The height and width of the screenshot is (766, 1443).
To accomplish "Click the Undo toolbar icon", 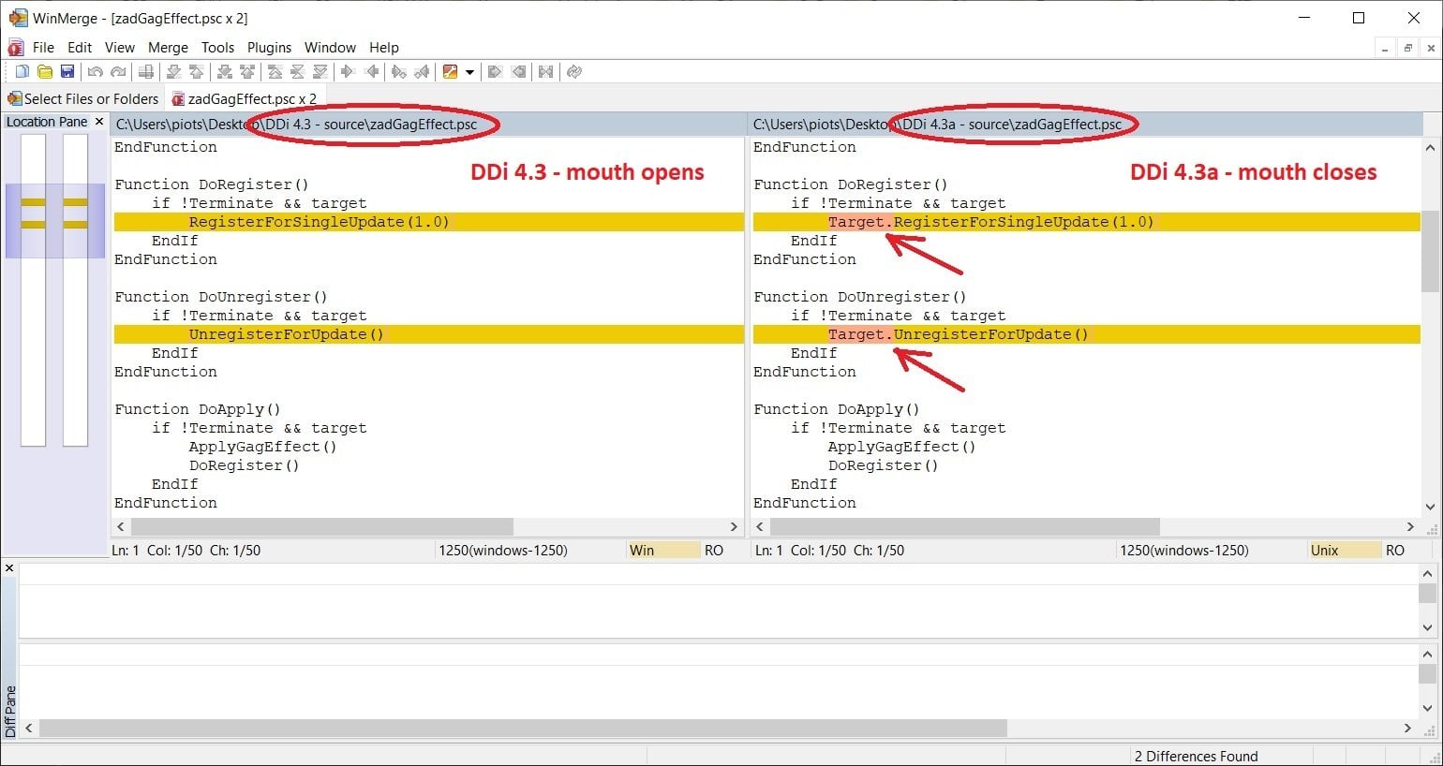I will point(95,72).
